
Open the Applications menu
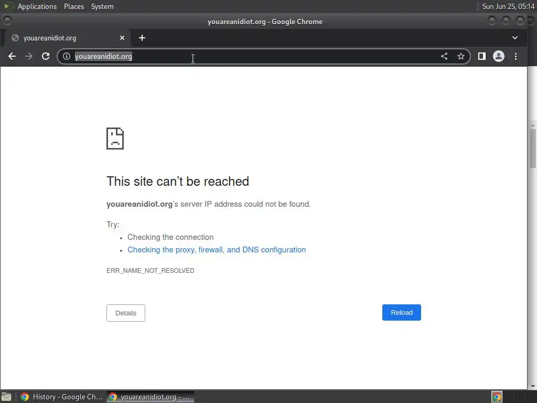[x=37, y=6]
